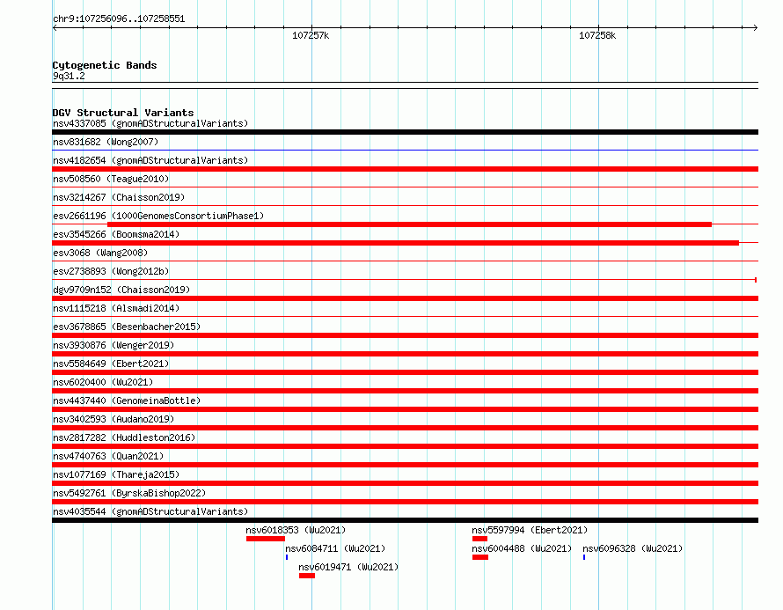Click the DGV Structural Variants track title
Viewport: 783px width, 610px height.
[123, 113]
